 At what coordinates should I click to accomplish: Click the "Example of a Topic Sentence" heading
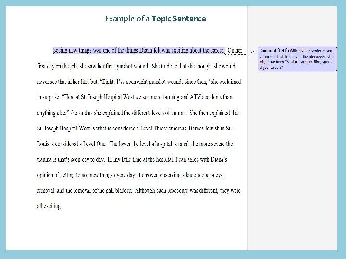pyautogui.click(x=155, y=19)
